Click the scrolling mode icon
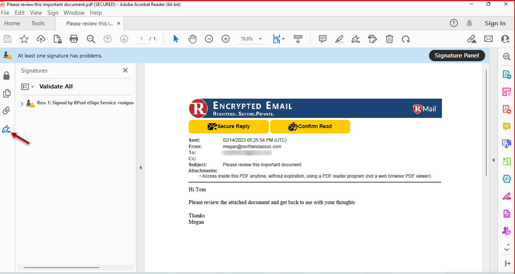The image size is (515, 274). click(x=298, y=39)
